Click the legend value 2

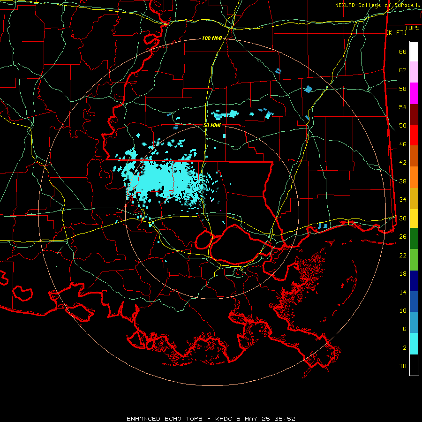pyautogui.click(x=404, y=348)
